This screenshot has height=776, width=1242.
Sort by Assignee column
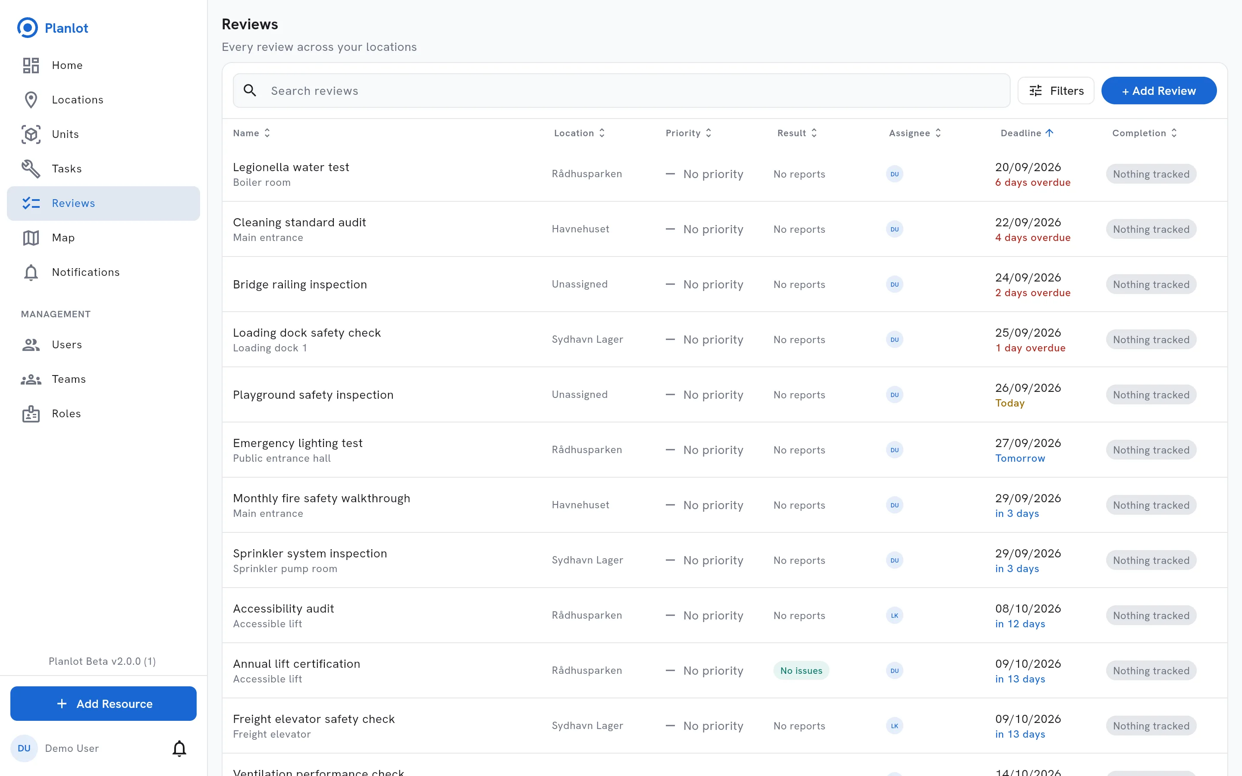click(x=915, y=133)
